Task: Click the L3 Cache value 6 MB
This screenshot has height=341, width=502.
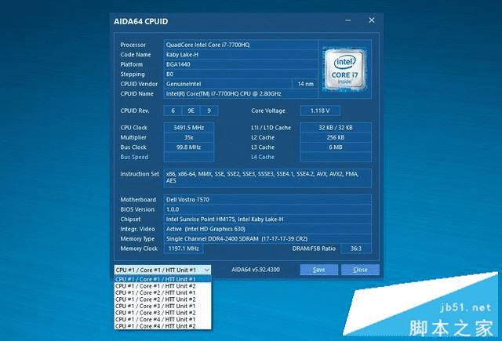Action: pos(336,147)
